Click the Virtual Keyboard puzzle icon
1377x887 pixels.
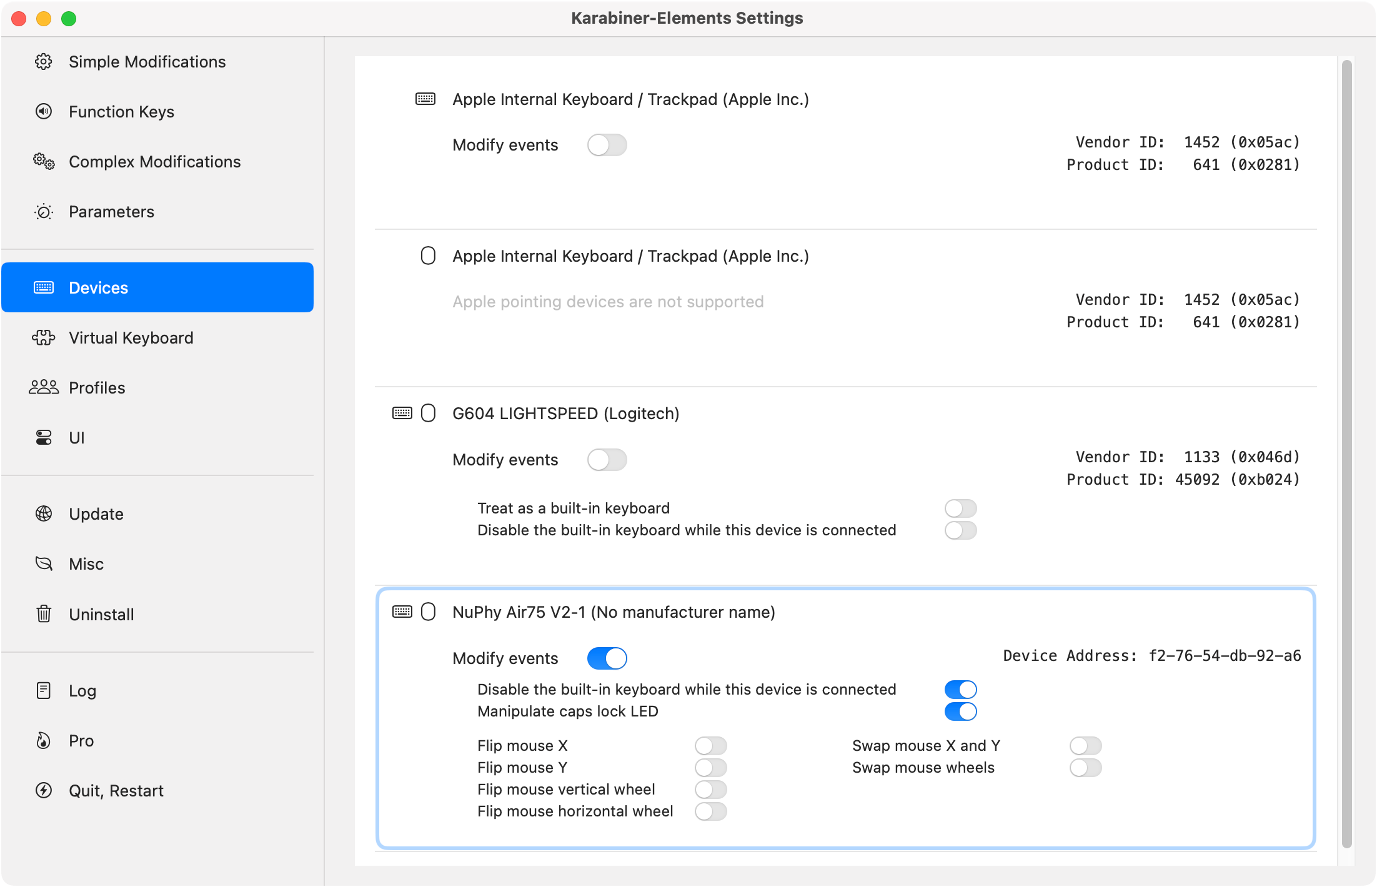(43, 338)
